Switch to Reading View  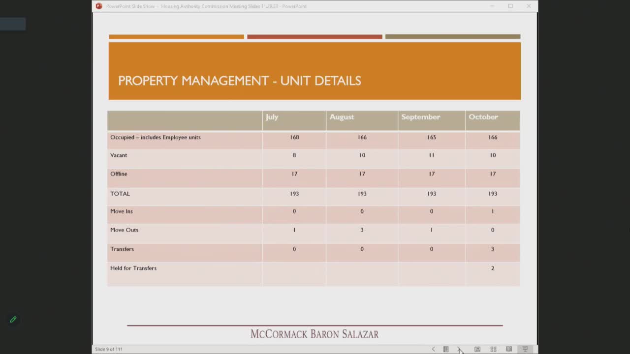point(509,349)
